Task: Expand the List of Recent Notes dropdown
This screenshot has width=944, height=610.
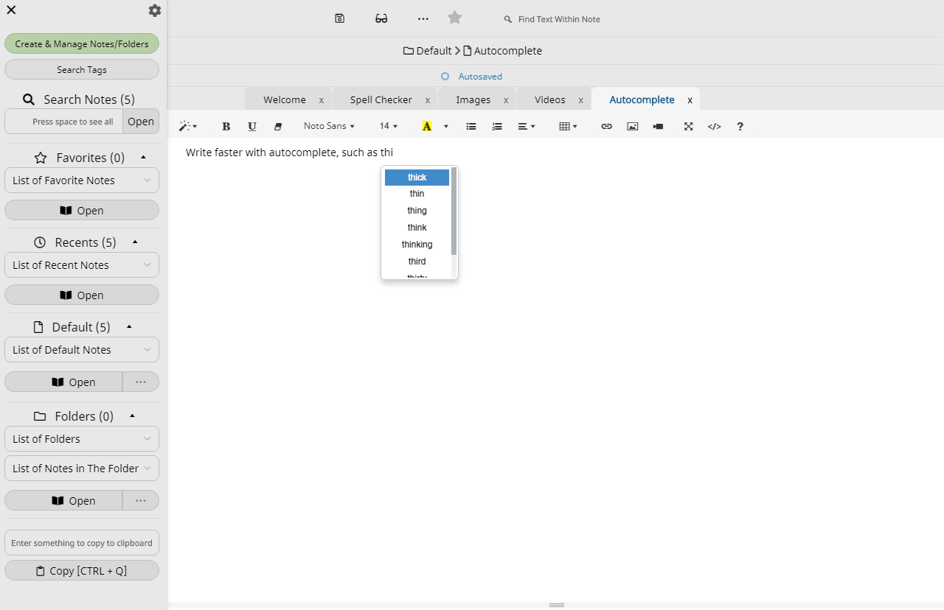Action: pyautogui.click(x=82, y=265)
